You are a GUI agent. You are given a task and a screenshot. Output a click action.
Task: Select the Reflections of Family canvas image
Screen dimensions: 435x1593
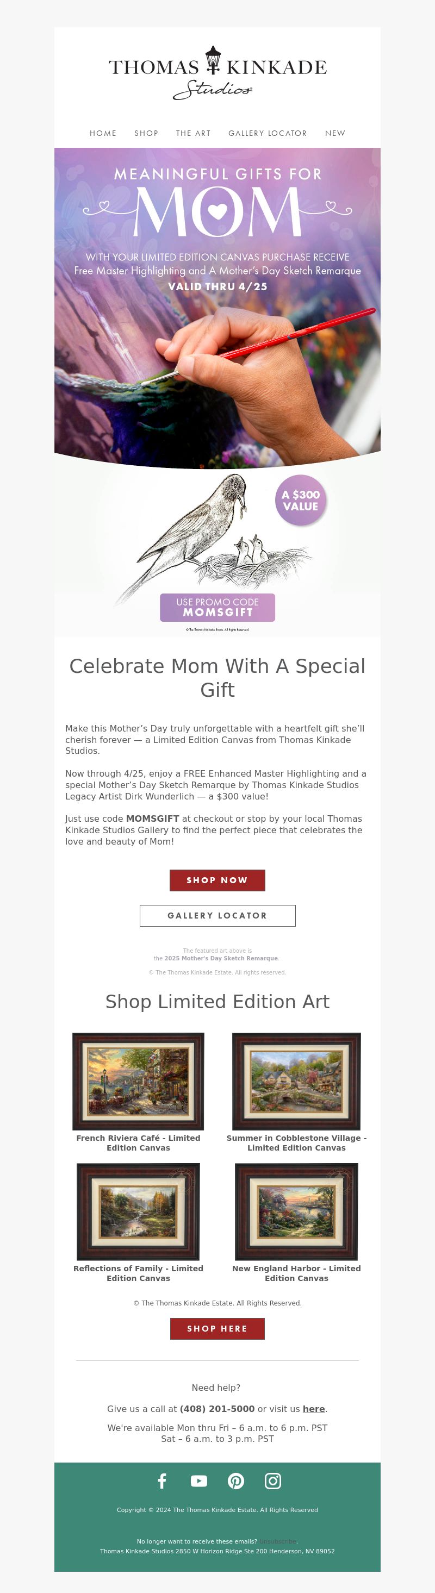(138, 1211)
